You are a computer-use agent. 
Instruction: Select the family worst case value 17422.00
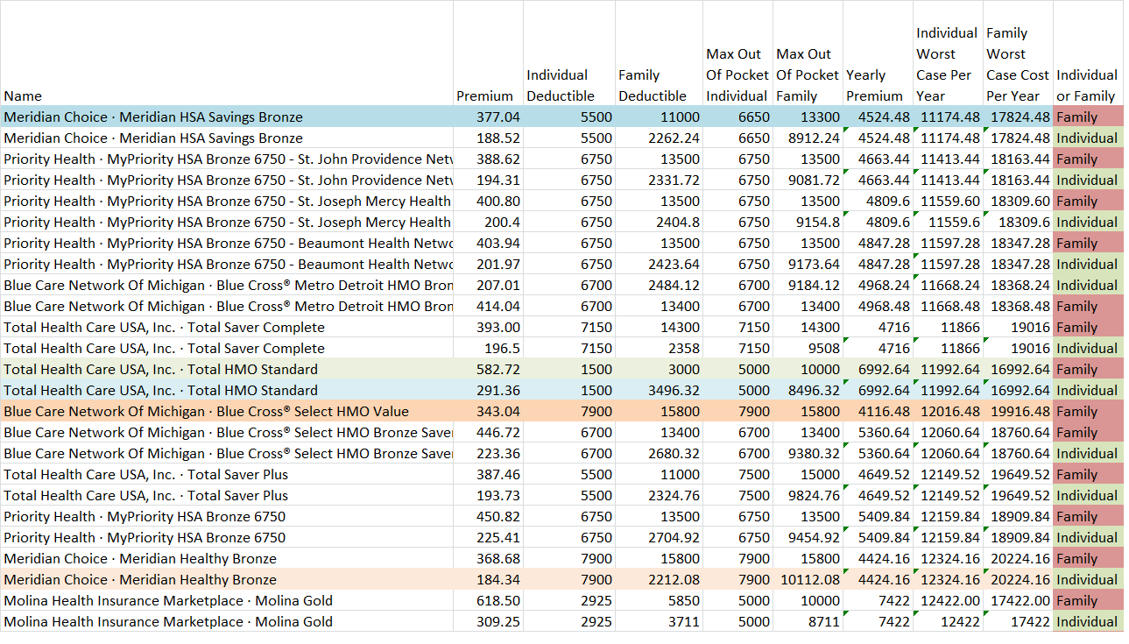point(1018,600)
